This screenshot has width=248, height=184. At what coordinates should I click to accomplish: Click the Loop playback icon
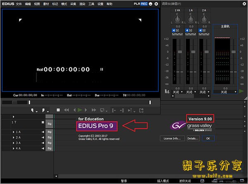pos(102,110)
